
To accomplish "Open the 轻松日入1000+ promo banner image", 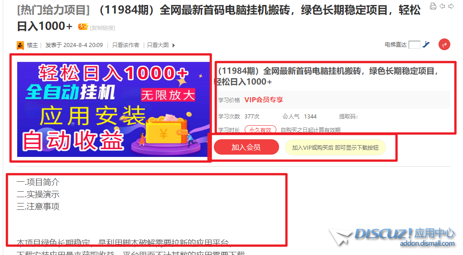I will click(x=113, y=109).
